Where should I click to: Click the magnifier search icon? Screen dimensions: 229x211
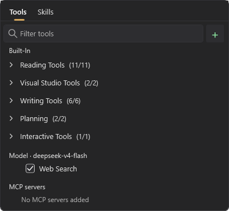pos(13,33)
